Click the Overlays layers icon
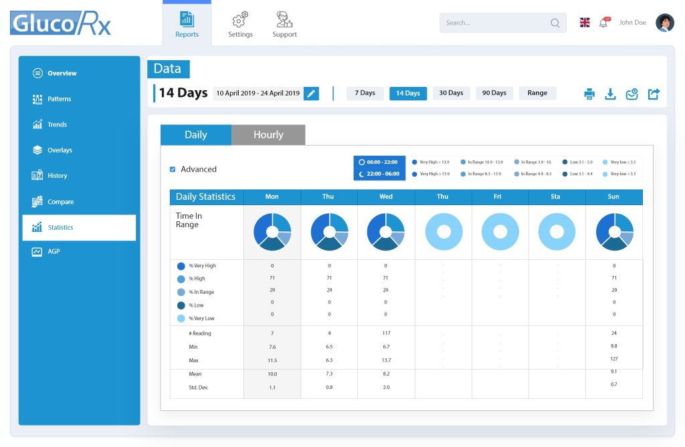Screen dimensions: 685x447 pos(37,150)
